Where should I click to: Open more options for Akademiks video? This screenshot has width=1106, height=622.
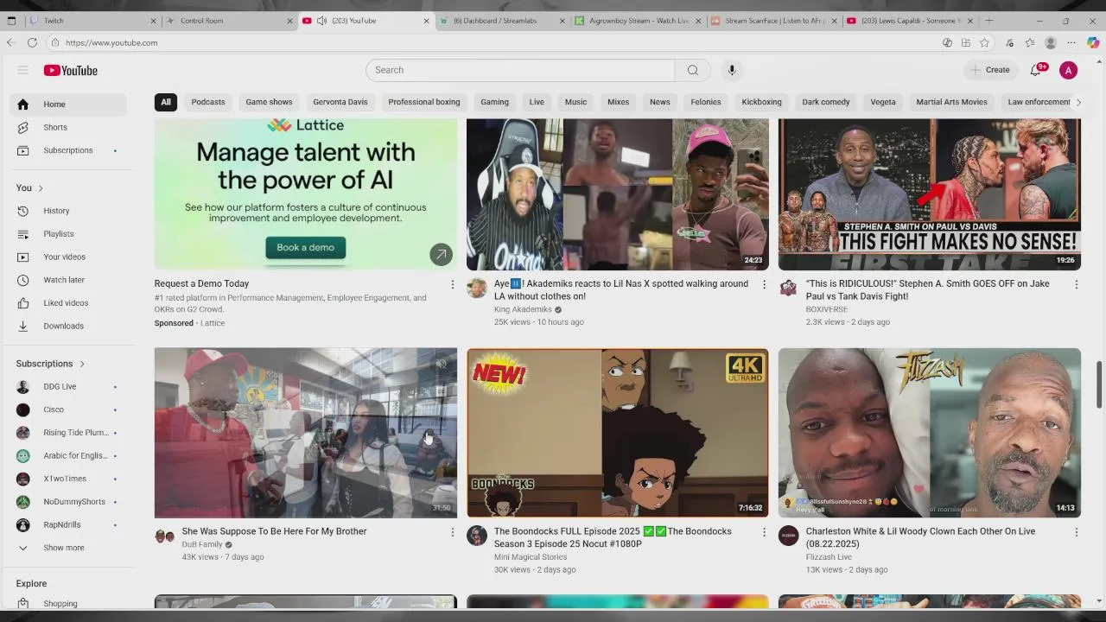coord(764,284)
